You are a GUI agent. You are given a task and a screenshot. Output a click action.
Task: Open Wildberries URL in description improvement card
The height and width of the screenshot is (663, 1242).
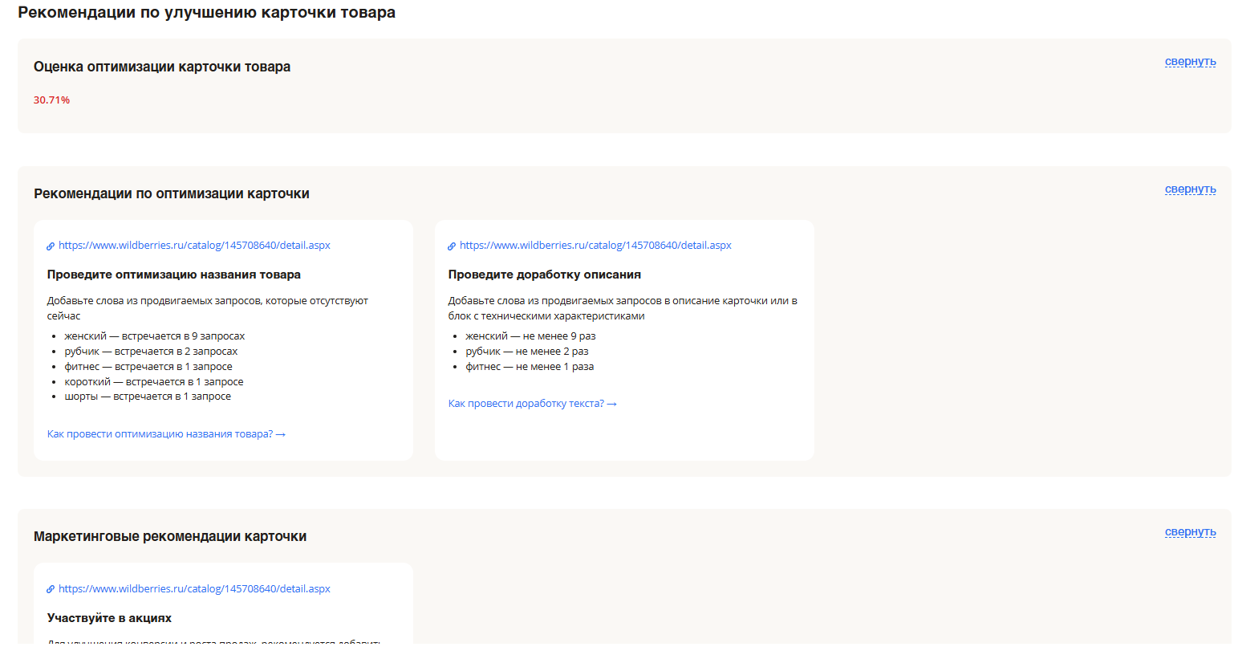click(595, 246)
